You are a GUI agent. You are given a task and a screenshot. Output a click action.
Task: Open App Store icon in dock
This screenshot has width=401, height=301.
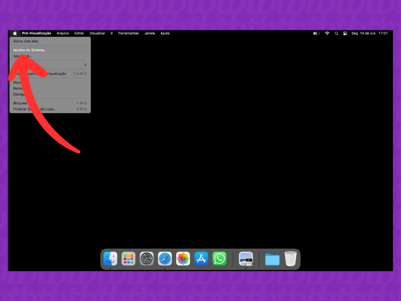[x=201, y=259]
